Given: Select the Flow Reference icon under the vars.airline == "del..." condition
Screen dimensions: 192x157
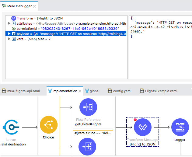Looking at the screenshot, I should tap(87, 147).
